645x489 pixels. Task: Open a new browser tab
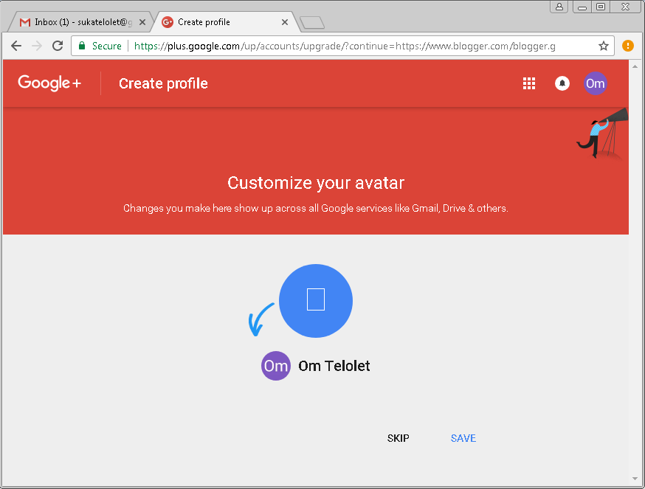[312, 23]
